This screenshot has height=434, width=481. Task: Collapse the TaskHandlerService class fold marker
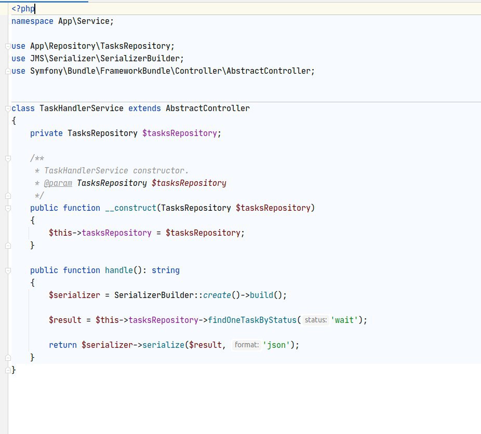8,108
